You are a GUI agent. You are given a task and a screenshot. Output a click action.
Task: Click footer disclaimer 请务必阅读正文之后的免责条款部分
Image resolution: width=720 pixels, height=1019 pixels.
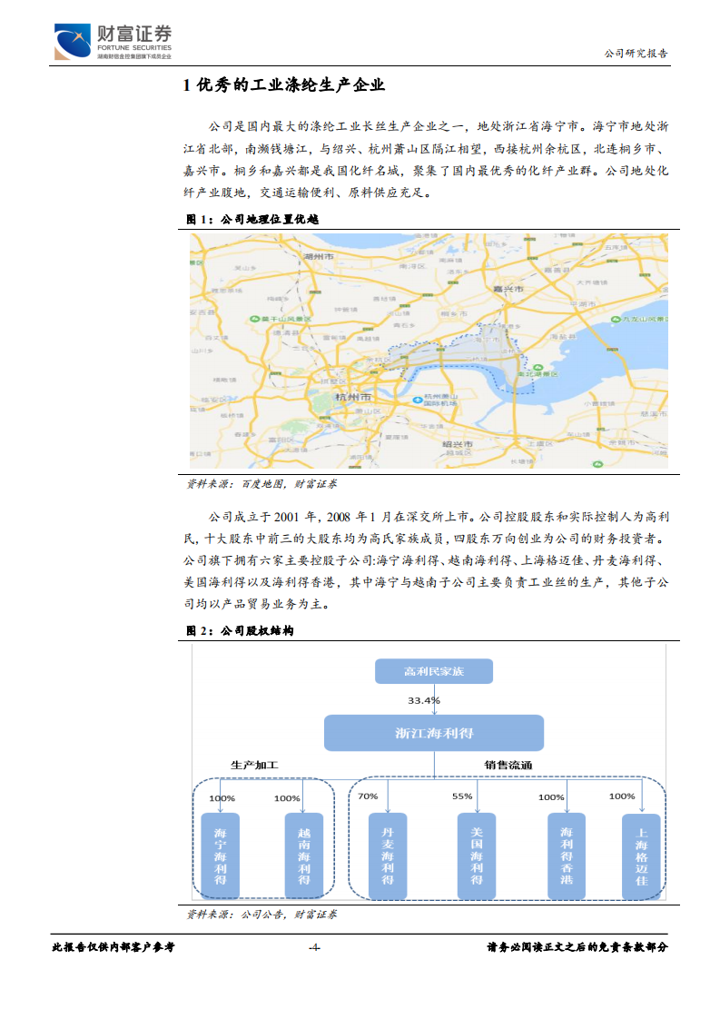click(577, 947)
